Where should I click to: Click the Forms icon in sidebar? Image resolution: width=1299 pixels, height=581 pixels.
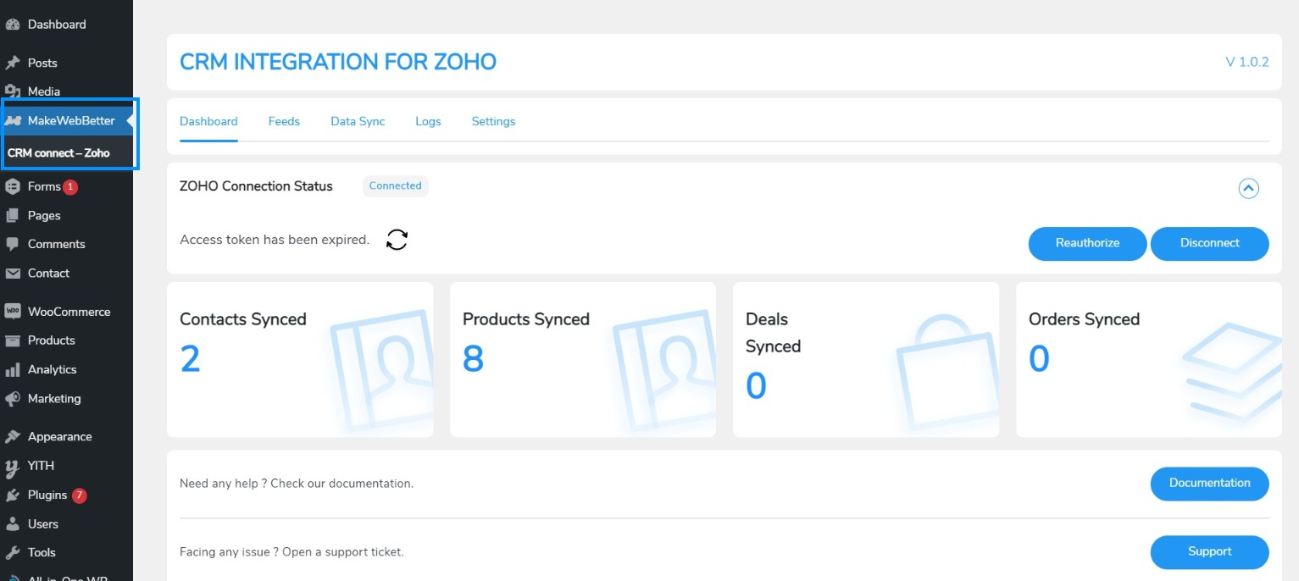[x=13, y=186]
